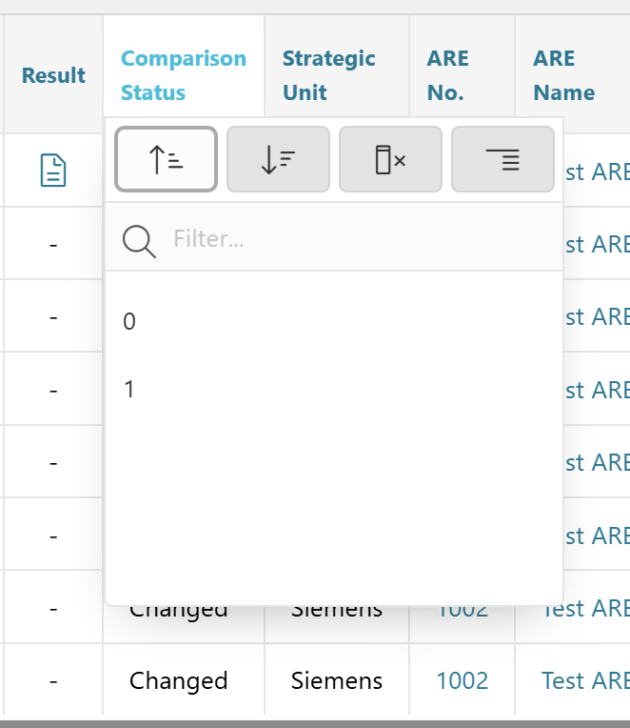This screenshot has width=630, height=728.
Task: Select the ARE Name column header
Action: (x=563, y=75)
